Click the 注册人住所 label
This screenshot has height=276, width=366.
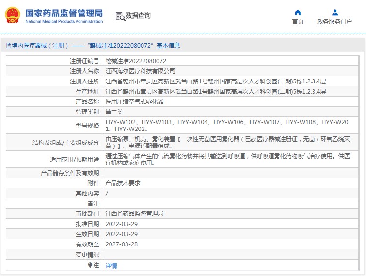point(84,81)
